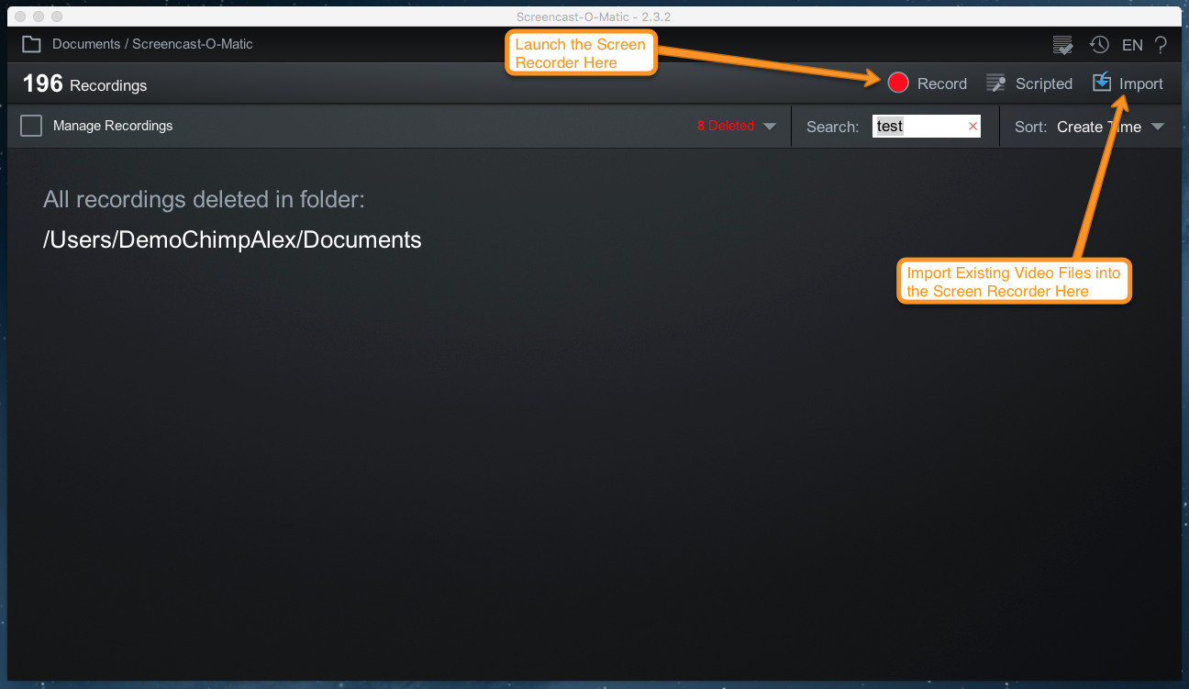
Task: Click the 8 Deleted text
Action: click(726, 126)
